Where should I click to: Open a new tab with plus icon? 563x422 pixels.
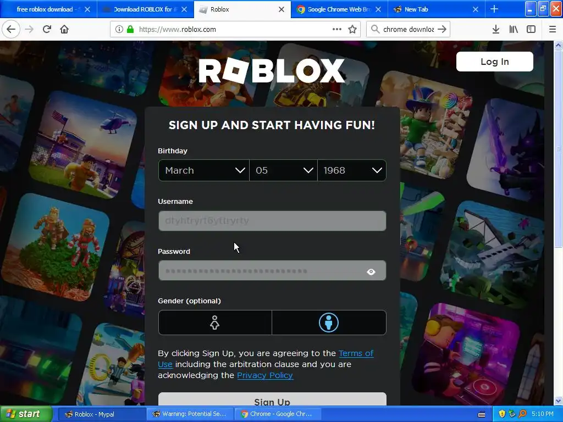tap(494, 9)
